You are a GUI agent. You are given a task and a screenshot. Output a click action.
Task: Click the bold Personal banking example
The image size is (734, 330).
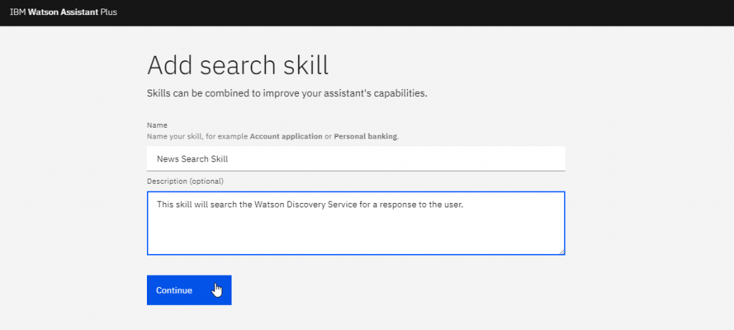click(x=366, y=137)
